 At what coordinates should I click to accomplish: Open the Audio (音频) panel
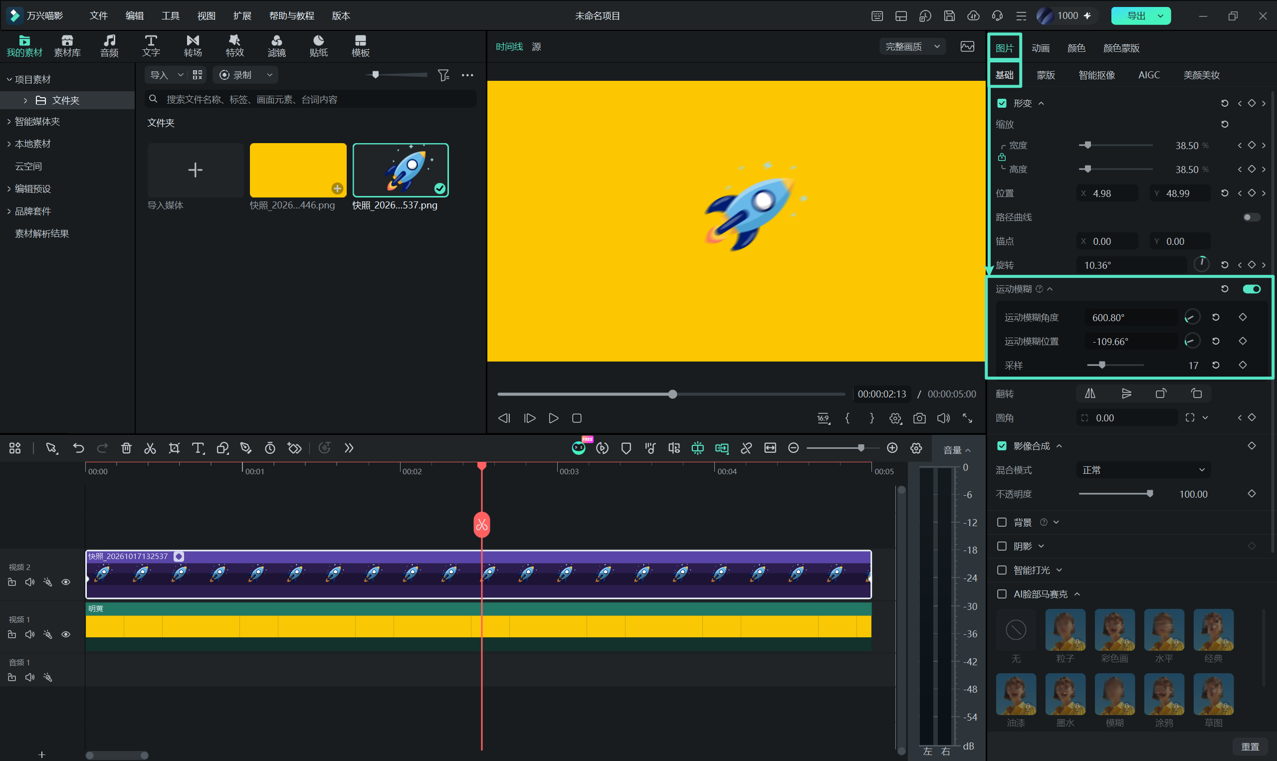click(x=109, y=46)
